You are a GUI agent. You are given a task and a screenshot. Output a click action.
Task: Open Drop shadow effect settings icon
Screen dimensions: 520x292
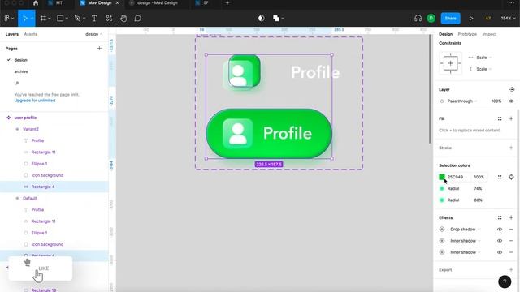click(442, 229)
